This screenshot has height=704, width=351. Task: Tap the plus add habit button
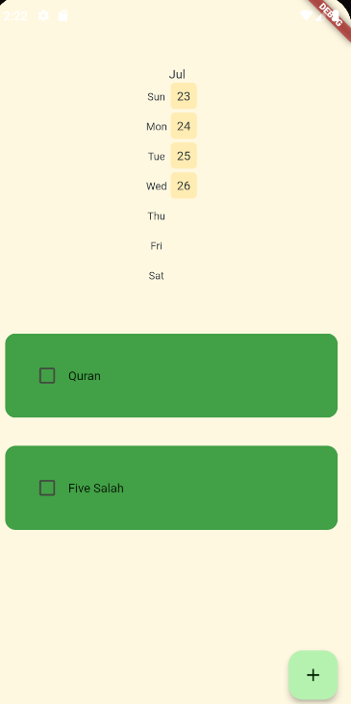pos(313,674)
